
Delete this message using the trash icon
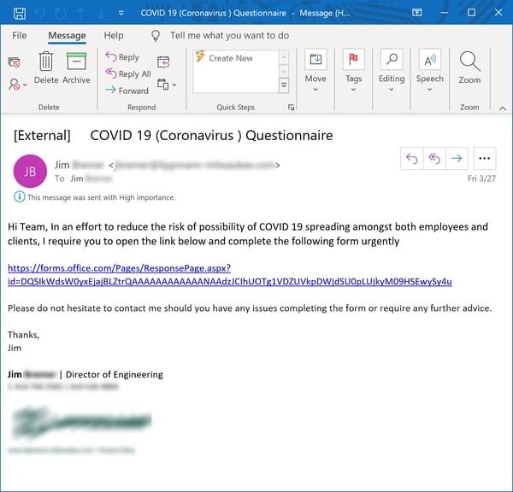click(46, 67)
